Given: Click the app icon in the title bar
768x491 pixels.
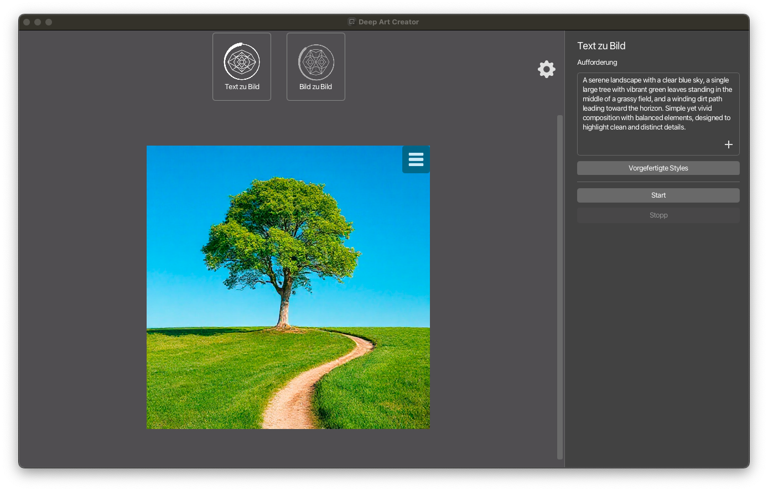Looking at the screenshot, I should click(351, 22).
